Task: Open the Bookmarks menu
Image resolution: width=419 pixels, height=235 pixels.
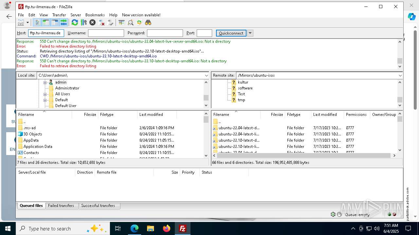Action: coord(95,15)
